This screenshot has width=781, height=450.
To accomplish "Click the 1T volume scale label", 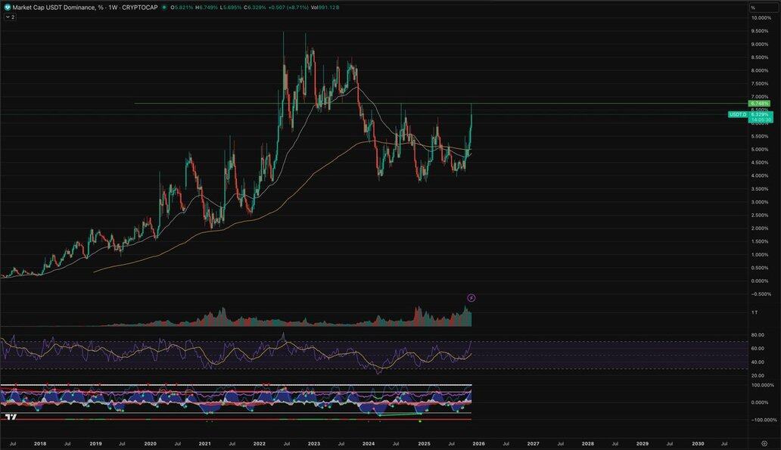I will 755,312.
